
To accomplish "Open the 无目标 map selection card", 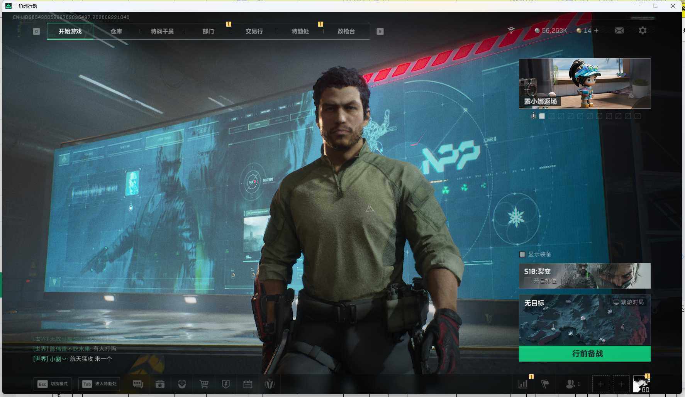I will pyautogui.click(x=585, y=320).
